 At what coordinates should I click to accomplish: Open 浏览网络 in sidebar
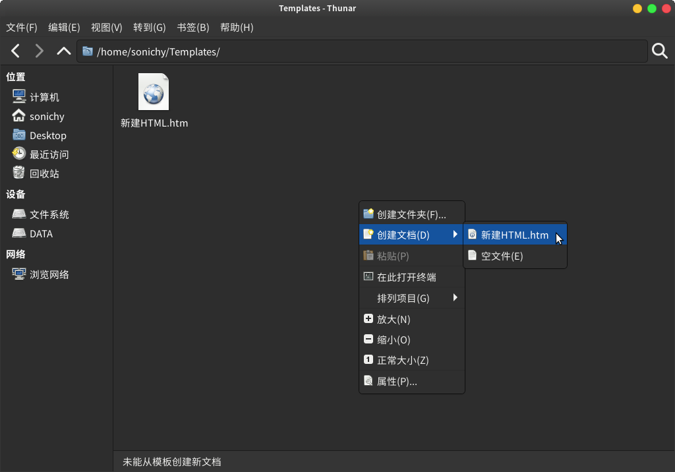(49, 274)
